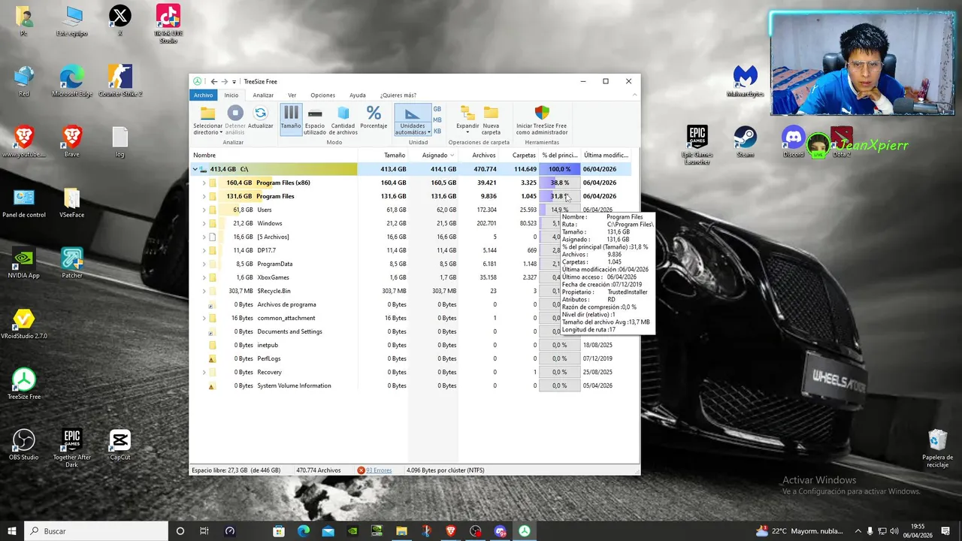Select the Dota 2 desktop icon
This screenshot has width=962, height=541.
[x=841, y=141]
